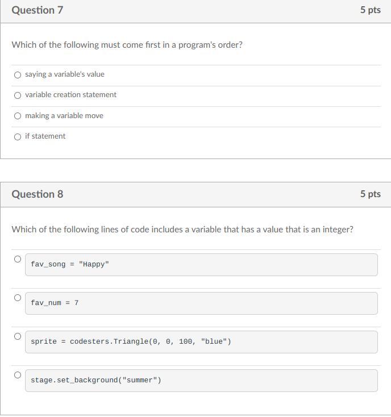Select radio button for "making a variable move"
The image size is (391, 417).
[18, 116]
